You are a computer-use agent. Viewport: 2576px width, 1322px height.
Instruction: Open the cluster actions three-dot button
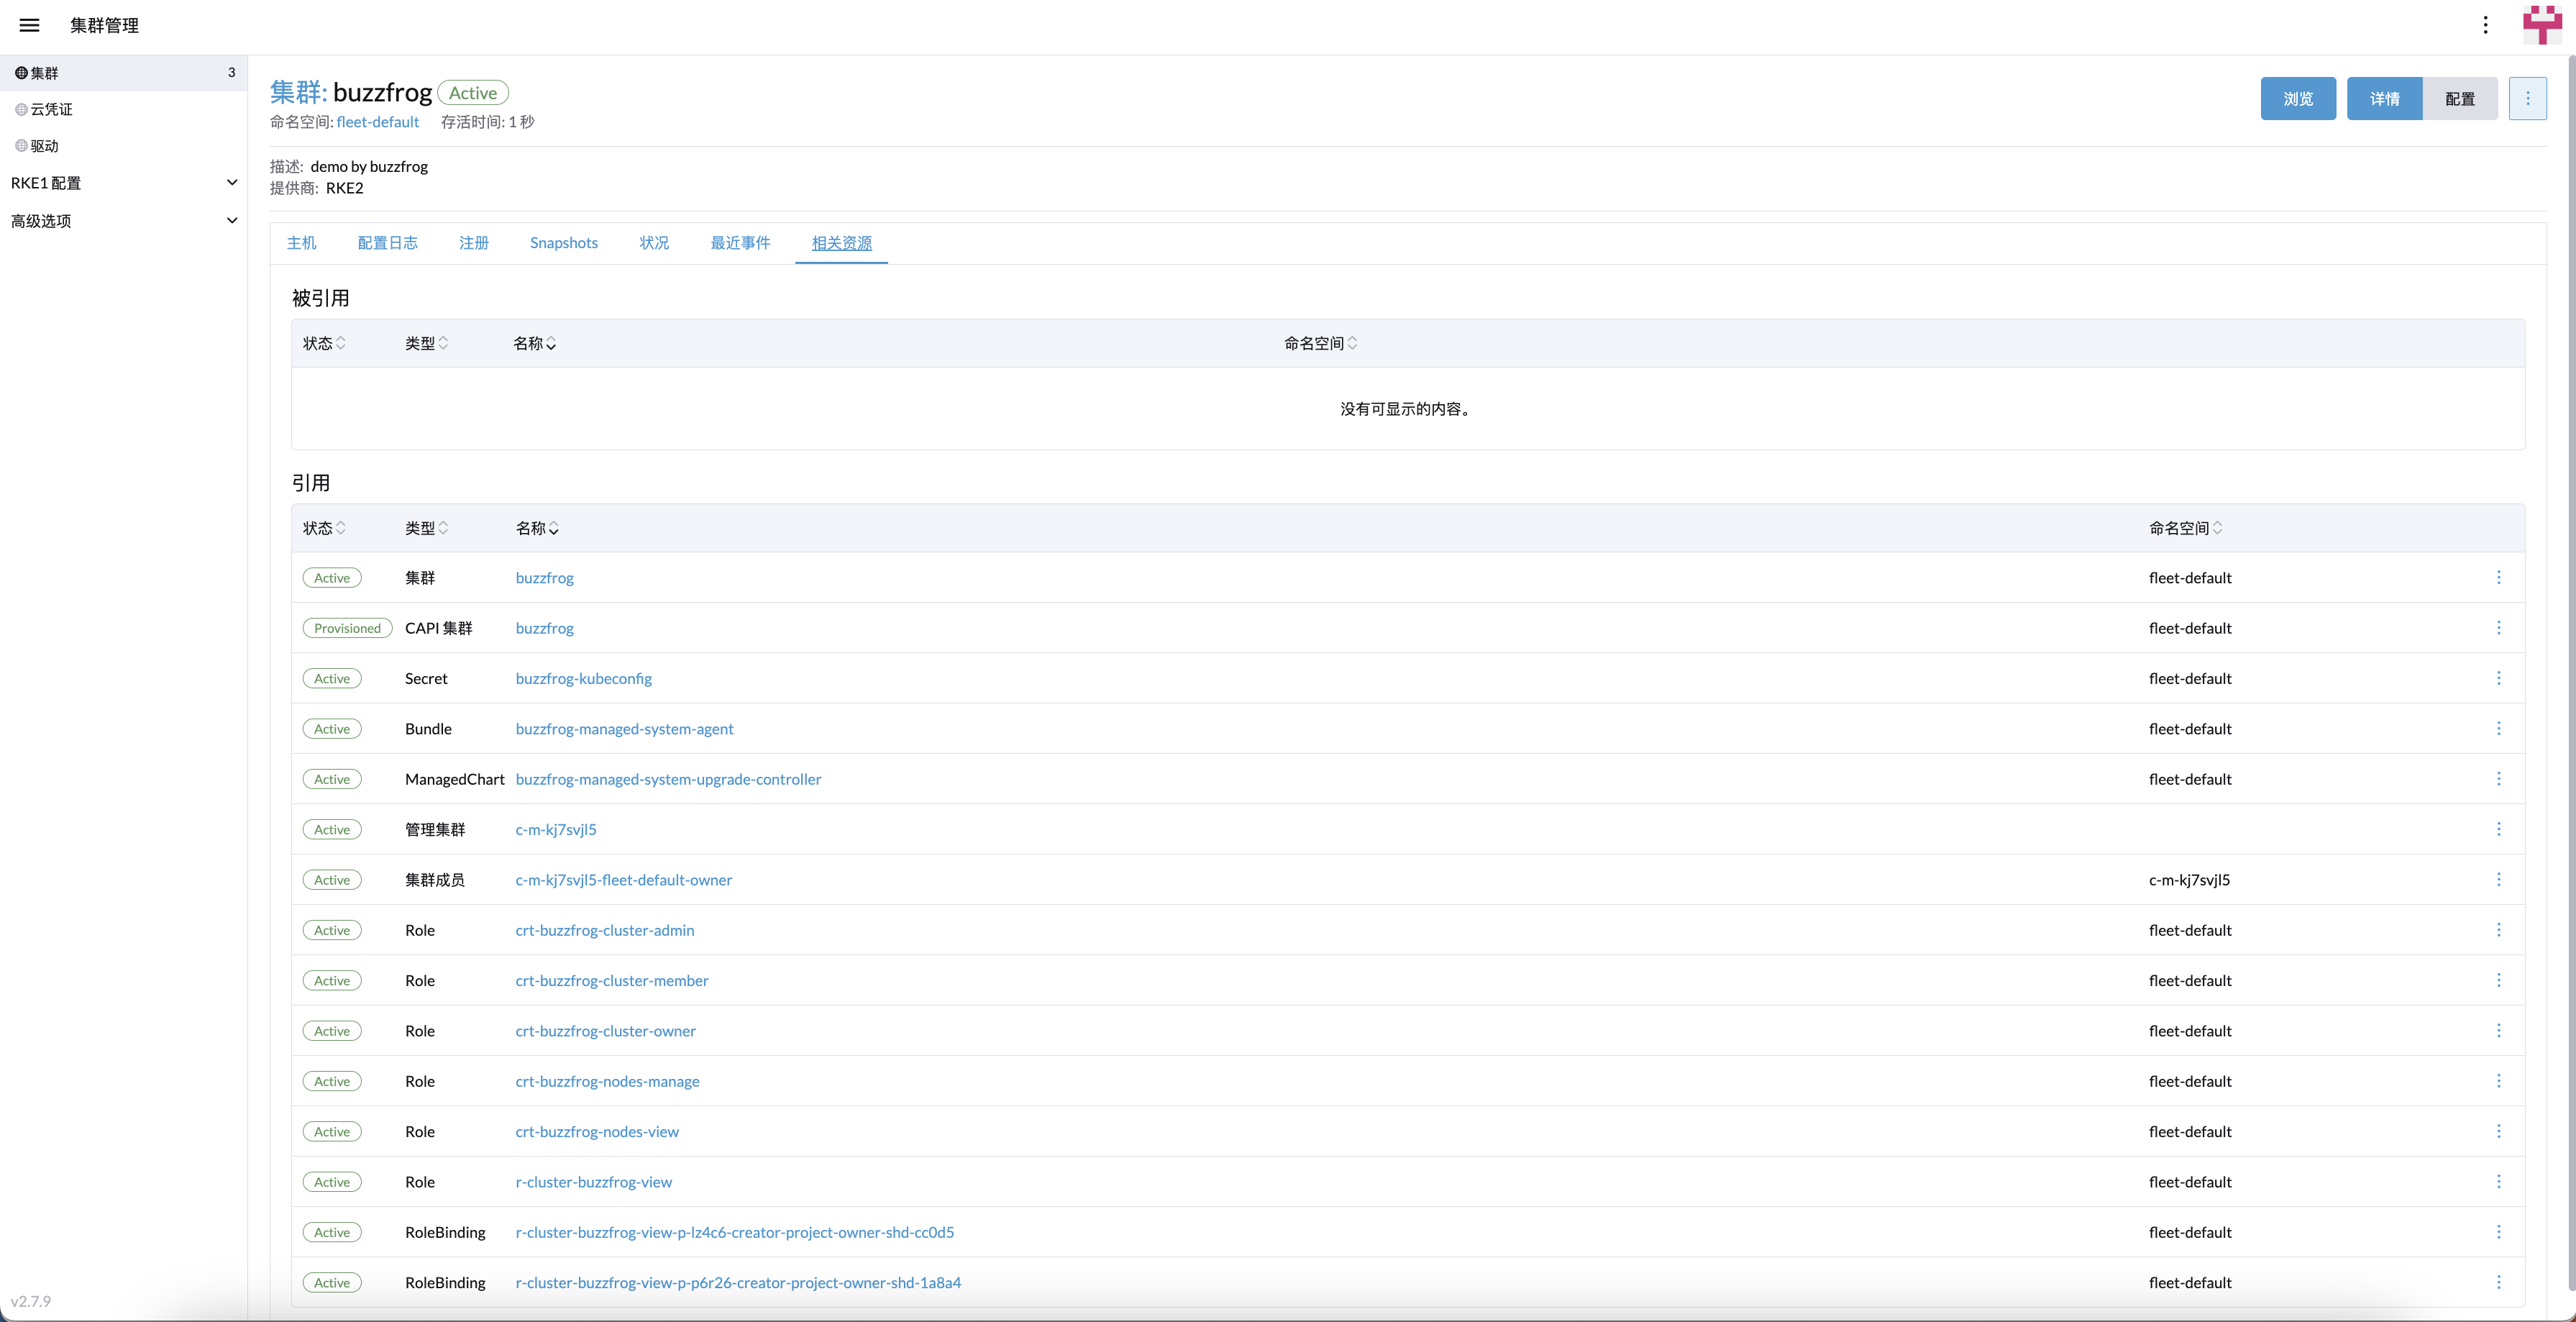[x=2527, y=98]
